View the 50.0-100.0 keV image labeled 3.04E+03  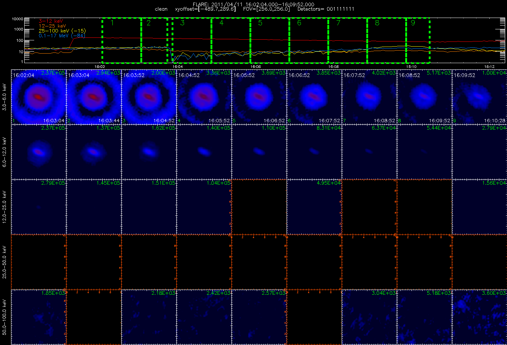coord(369,317)
